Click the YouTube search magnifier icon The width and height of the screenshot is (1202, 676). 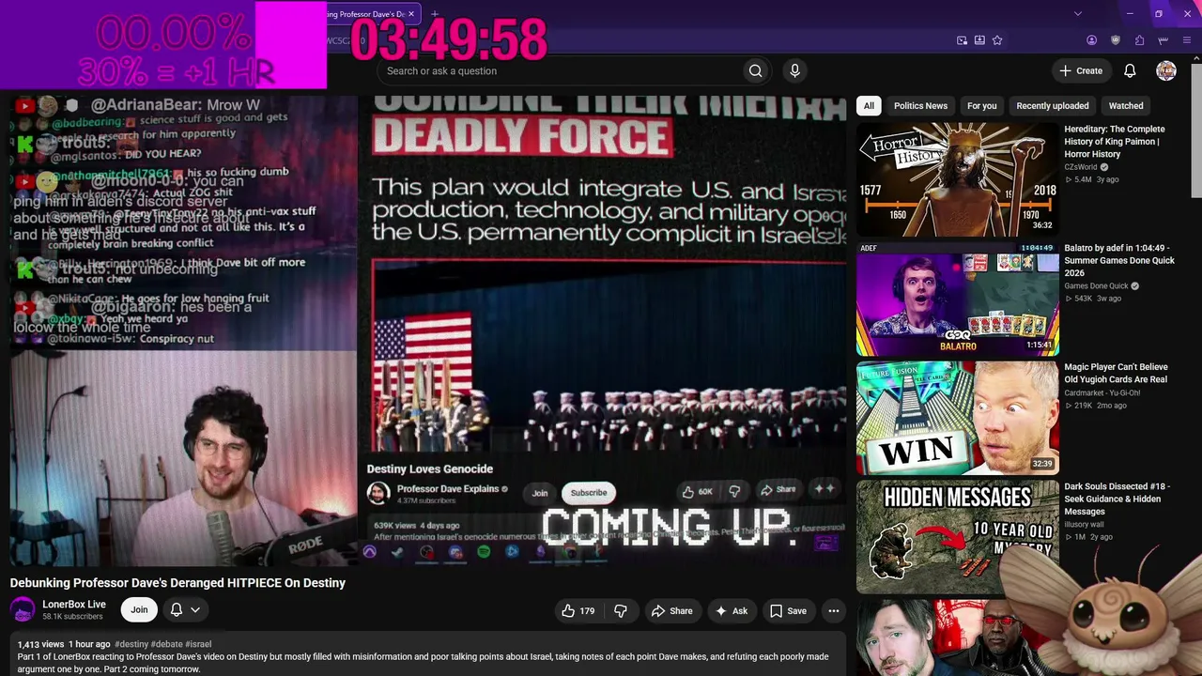pyautogui.click(x=755, y=70)
